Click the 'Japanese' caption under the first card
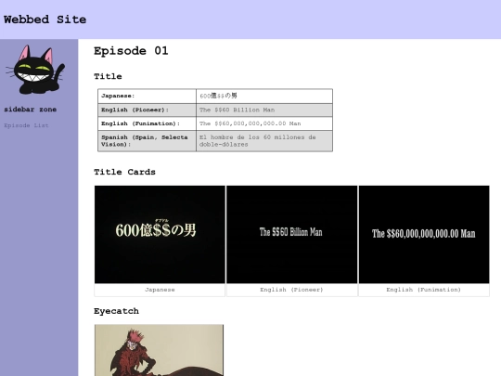Viewport: 501px width, 376px height. 160,290
